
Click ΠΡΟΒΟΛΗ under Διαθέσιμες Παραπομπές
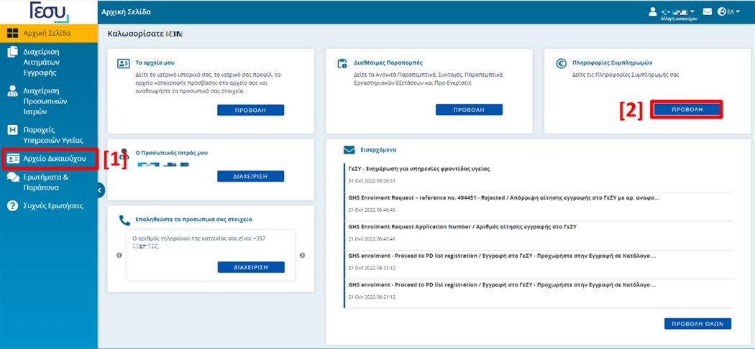click(469, 110)
